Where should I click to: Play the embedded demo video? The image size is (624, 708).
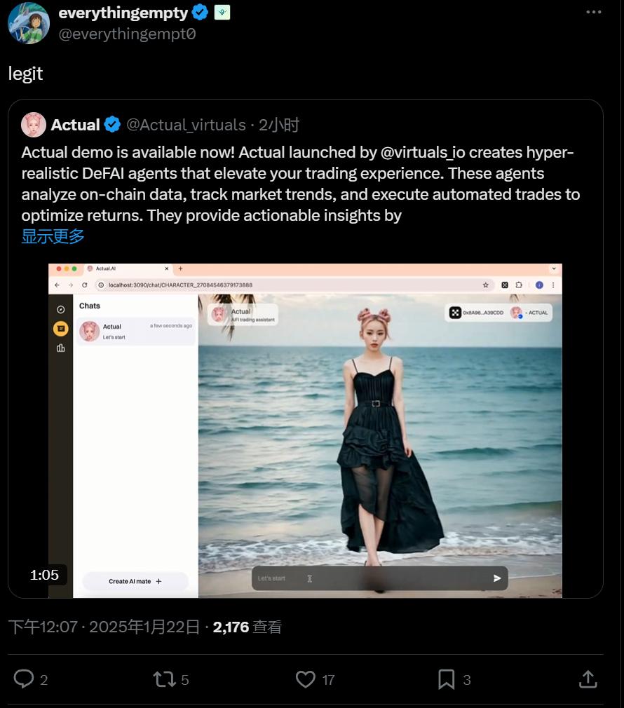(x=305, y=430)
